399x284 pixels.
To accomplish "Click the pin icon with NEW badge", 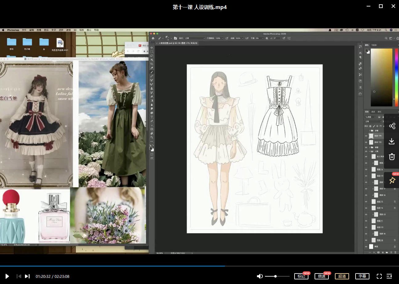I will point(392,180).
